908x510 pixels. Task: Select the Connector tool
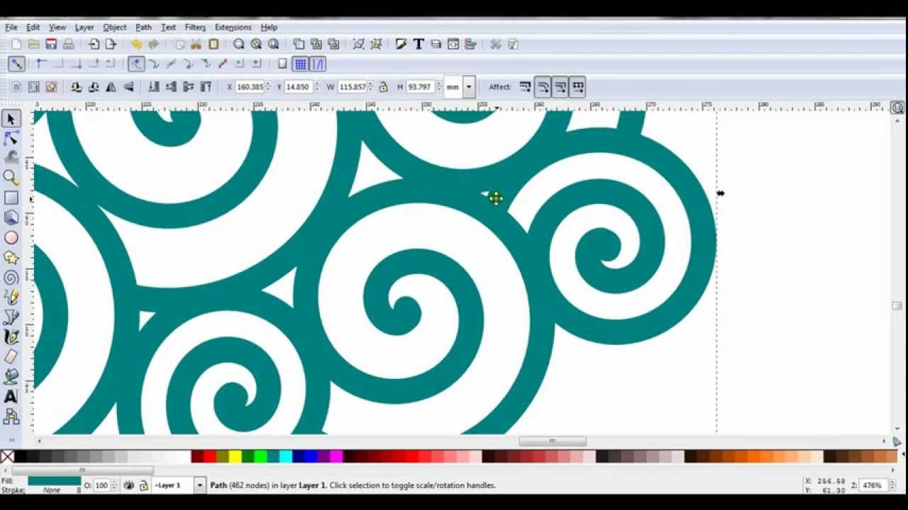pos(11,416)
